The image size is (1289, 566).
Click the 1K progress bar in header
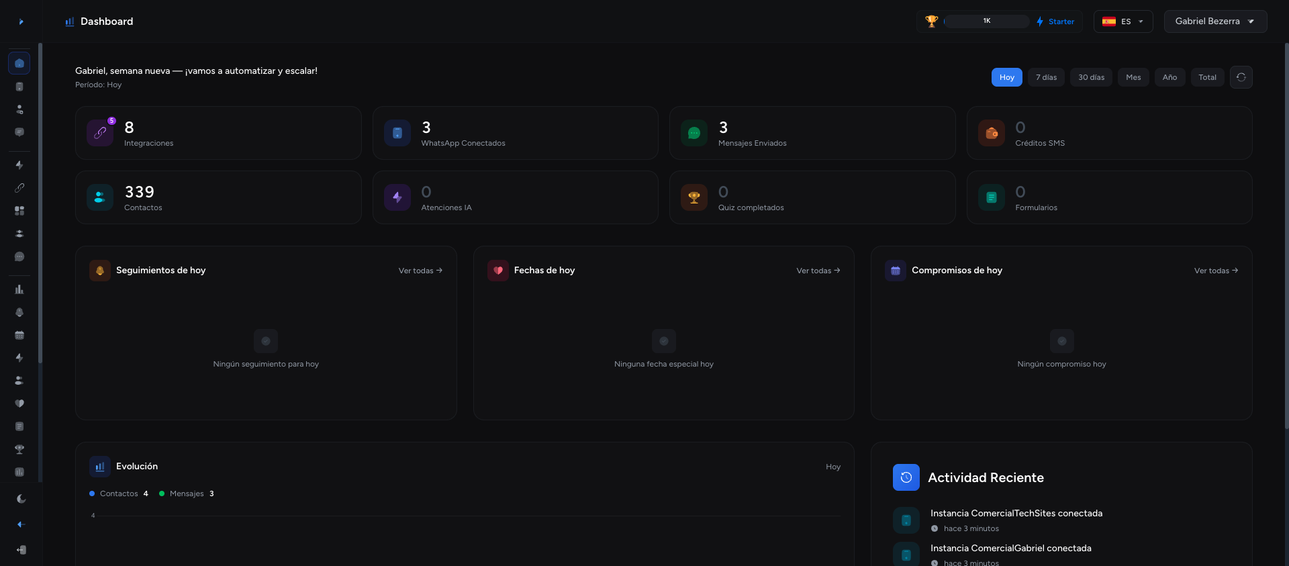tap(986, 21)
